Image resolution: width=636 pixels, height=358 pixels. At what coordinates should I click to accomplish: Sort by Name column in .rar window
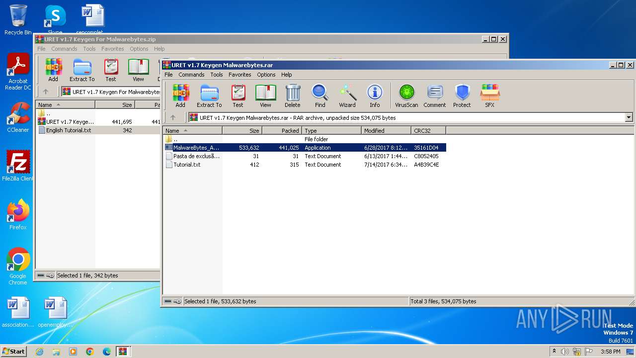click(x=193, y=131)
